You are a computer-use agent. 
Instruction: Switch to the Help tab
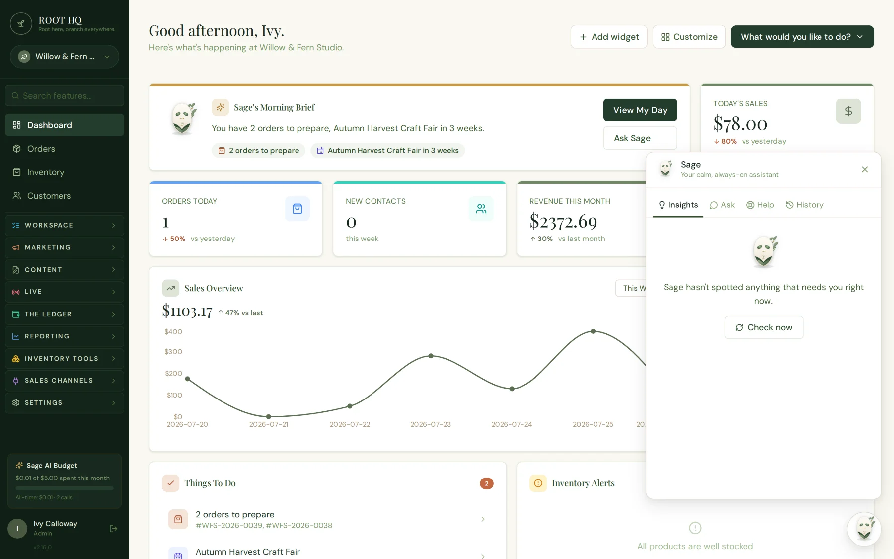(760, 205)
